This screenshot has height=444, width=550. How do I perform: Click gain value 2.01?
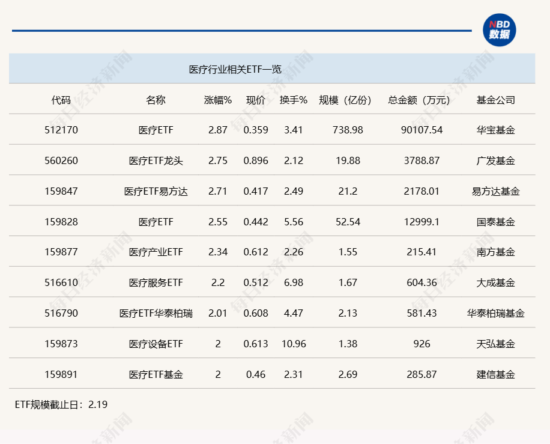click(x=218, y=313)
